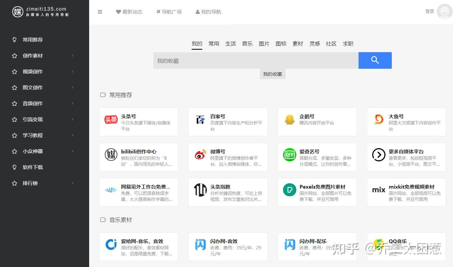
Task: Open the 头条号 card title
Action: 128,116
